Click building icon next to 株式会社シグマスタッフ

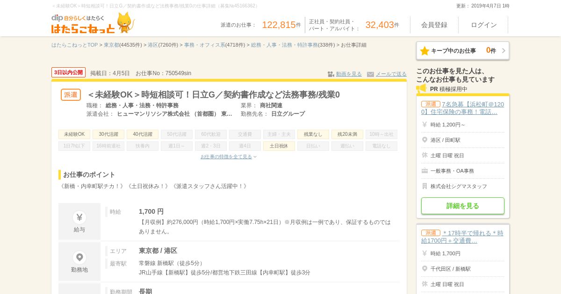click(424, 186)
